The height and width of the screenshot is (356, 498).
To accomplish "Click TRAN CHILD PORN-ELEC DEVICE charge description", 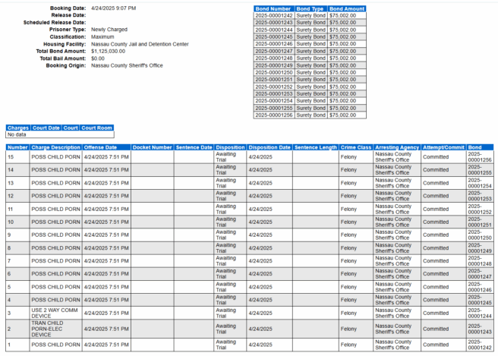I will (55, 329).
